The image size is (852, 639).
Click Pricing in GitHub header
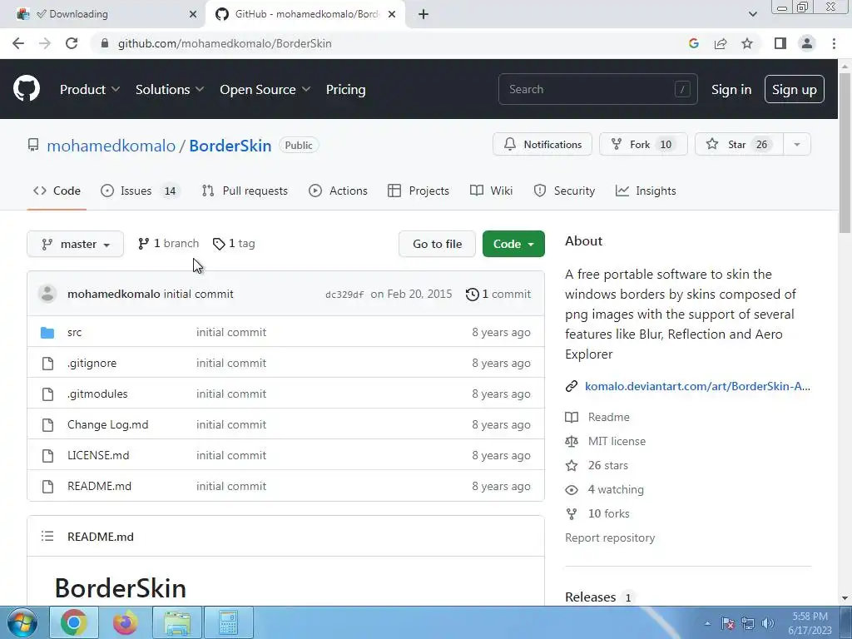coord(345,89)
